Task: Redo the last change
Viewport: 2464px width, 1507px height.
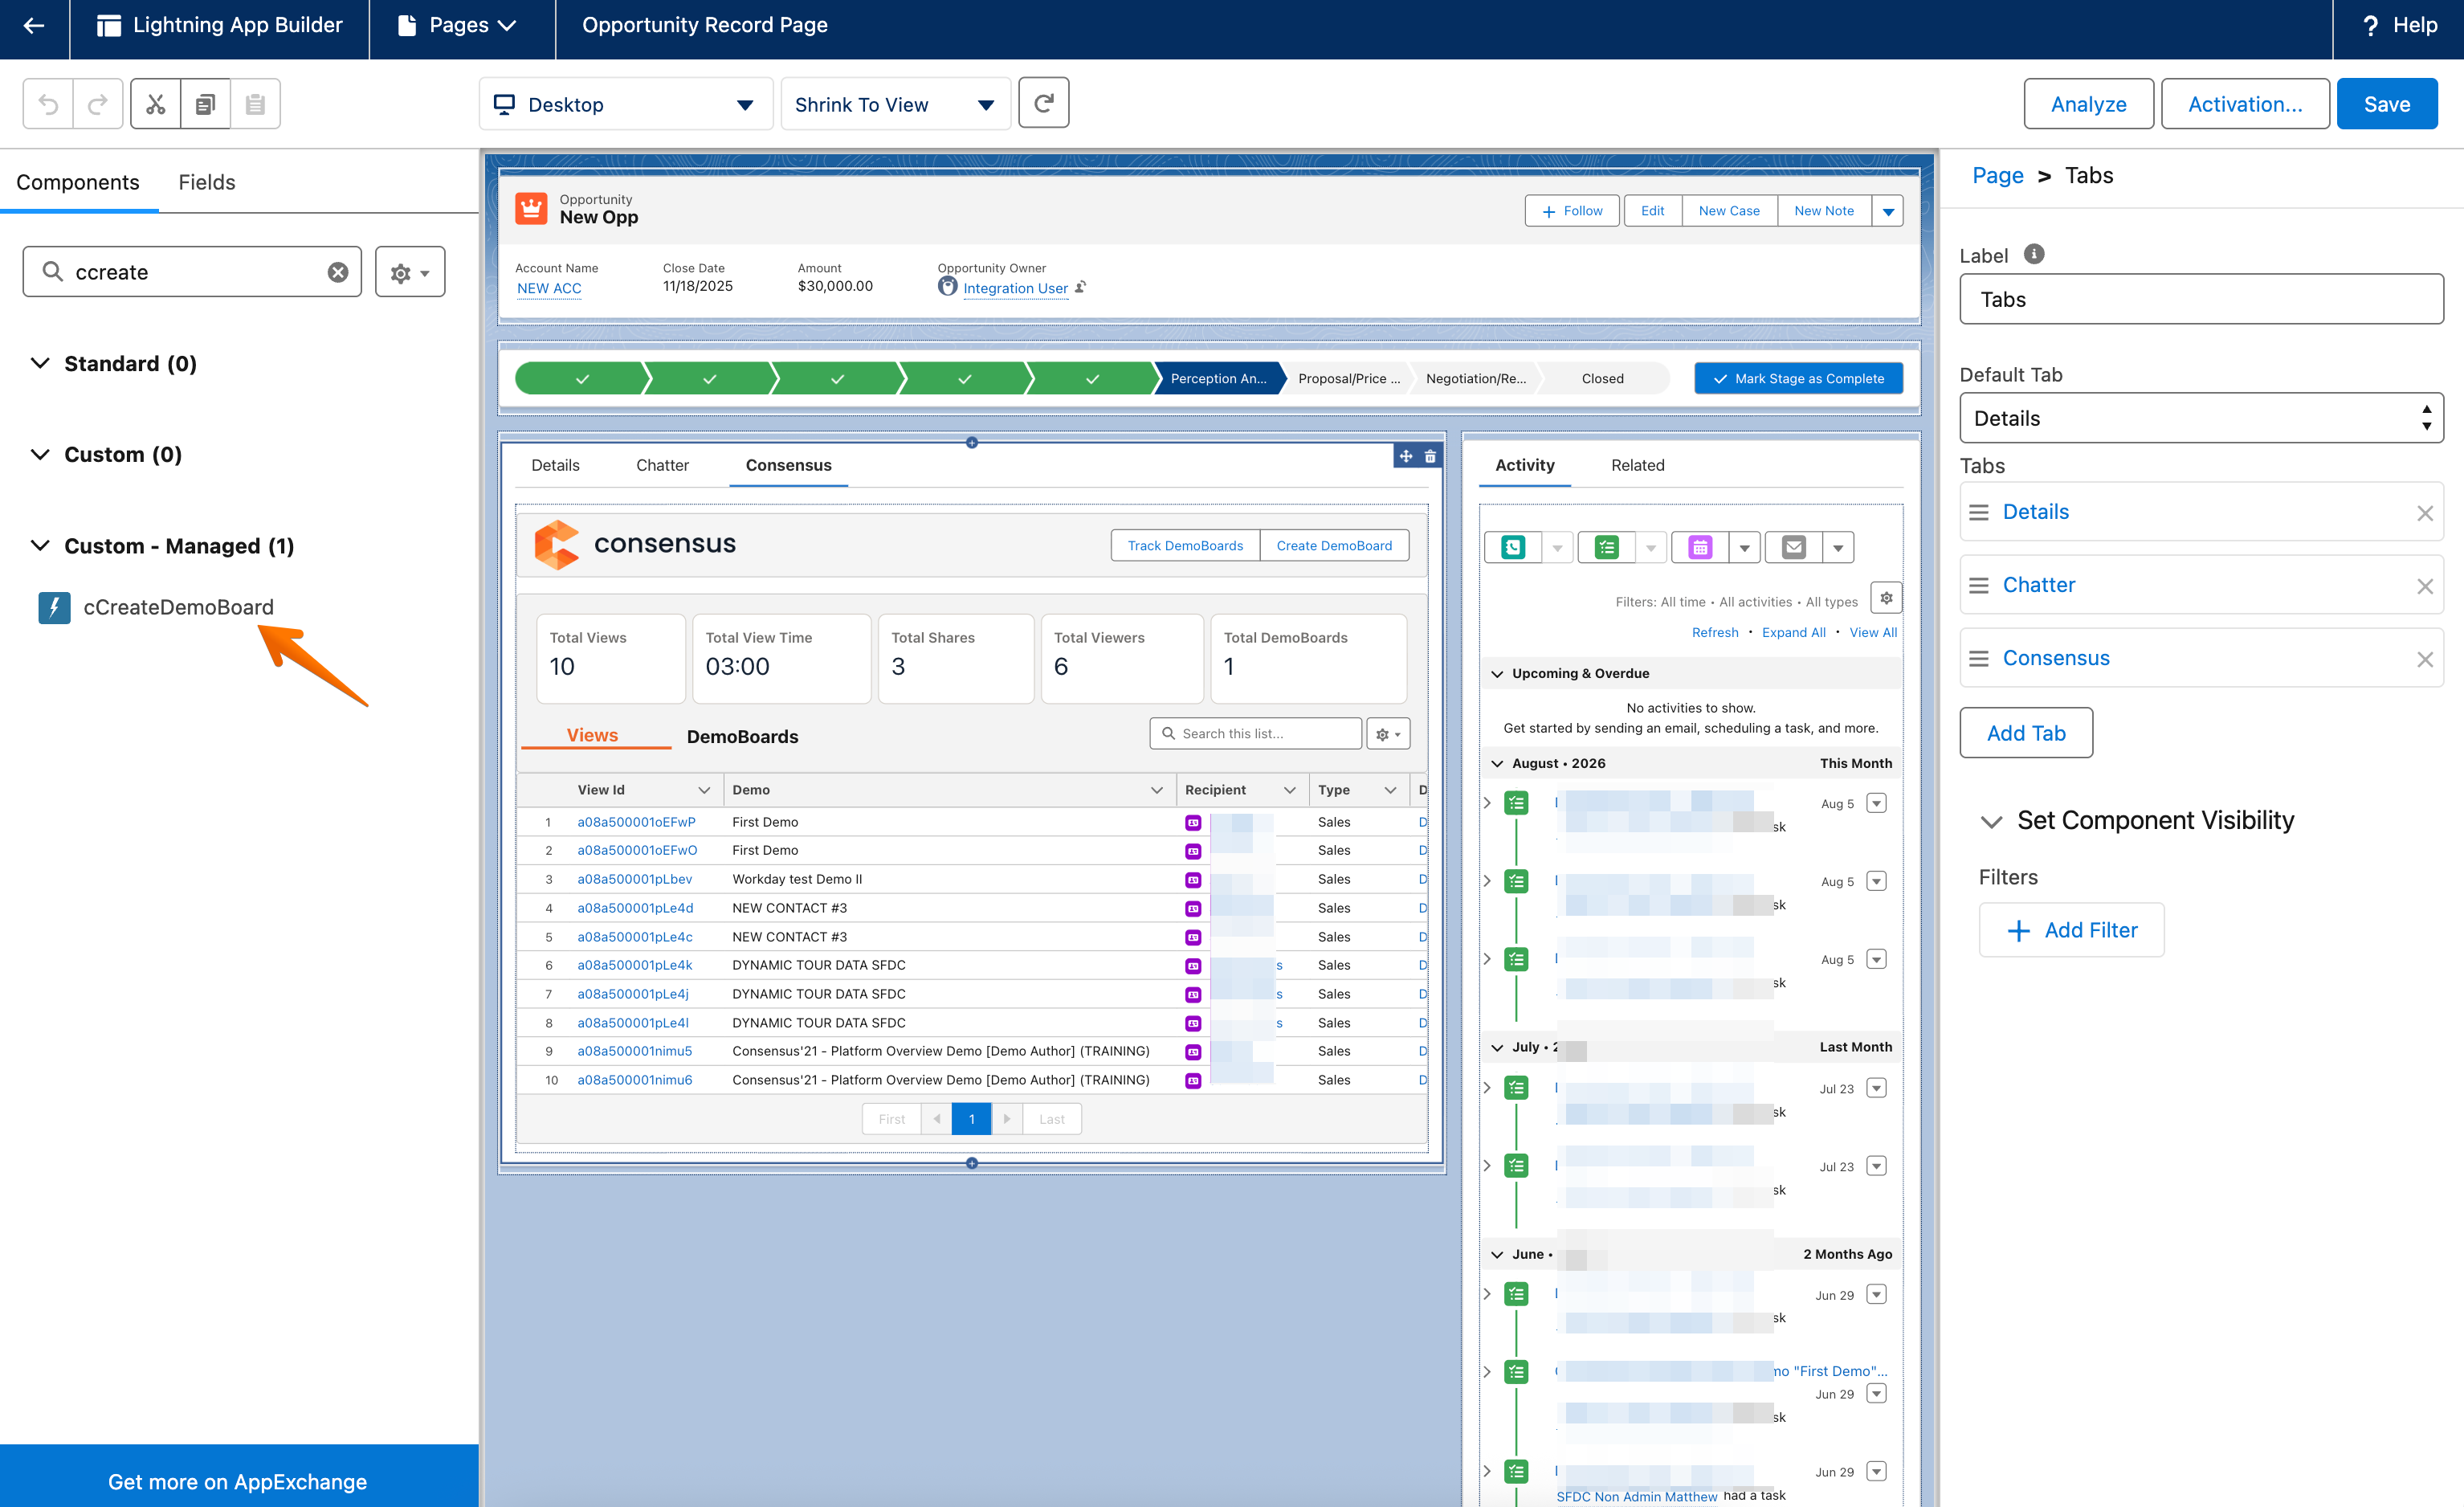Action: 98,104
